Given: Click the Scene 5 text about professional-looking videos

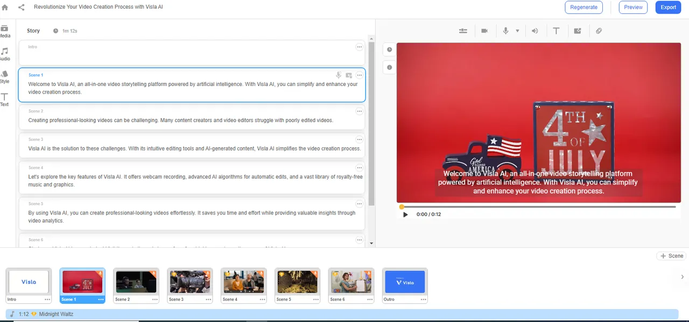Looking at the screenshot, I should [192, 217].
